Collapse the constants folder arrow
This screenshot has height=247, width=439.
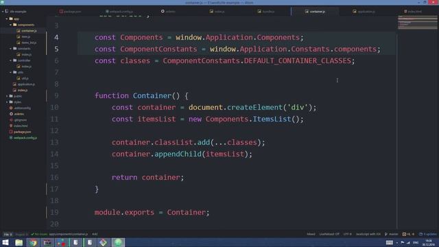(x=11, y=49)
